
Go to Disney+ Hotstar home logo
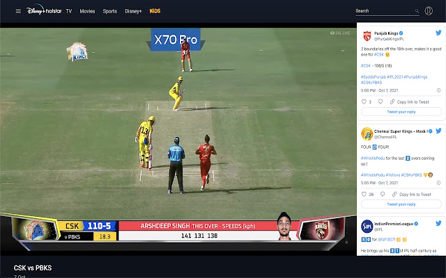pos(44,10)
